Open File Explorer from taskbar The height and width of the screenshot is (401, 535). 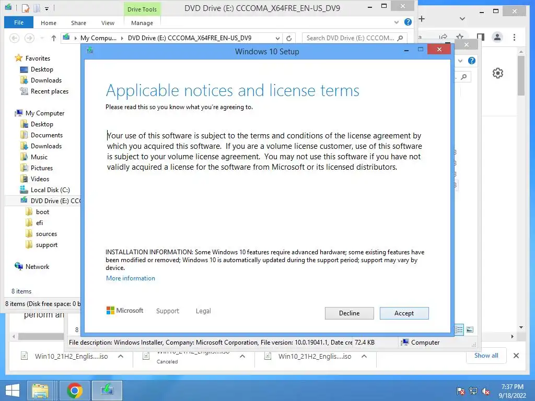pos(40,391)
